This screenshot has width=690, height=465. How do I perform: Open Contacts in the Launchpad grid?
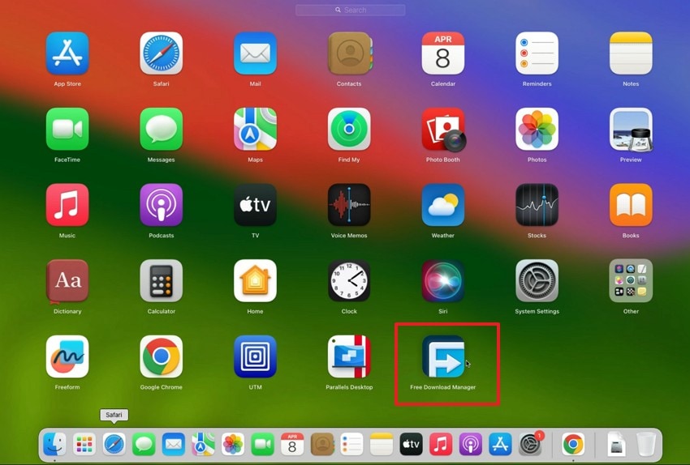[349, 53]
